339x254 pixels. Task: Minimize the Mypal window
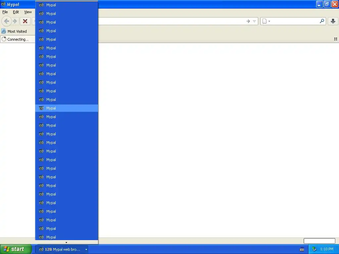tap(319, 4)
